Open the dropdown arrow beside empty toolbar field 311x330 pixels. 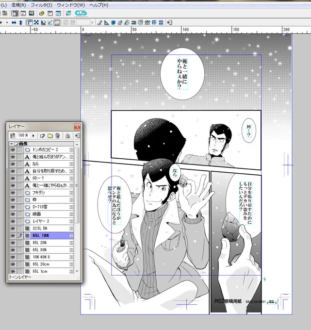[92, 22]
